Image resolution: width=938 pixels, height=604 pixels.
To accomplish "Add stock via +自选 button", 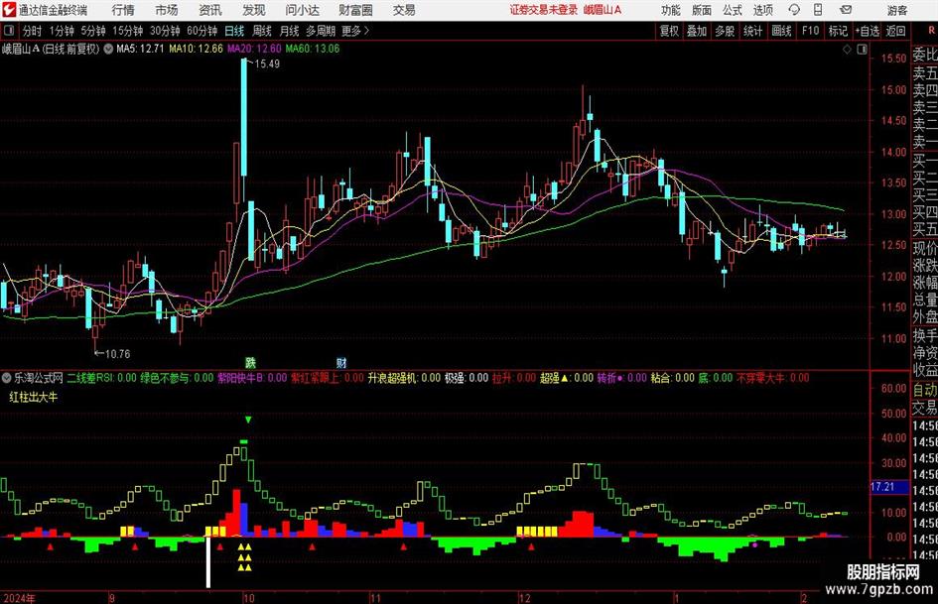I will click(x=868, y=31).
